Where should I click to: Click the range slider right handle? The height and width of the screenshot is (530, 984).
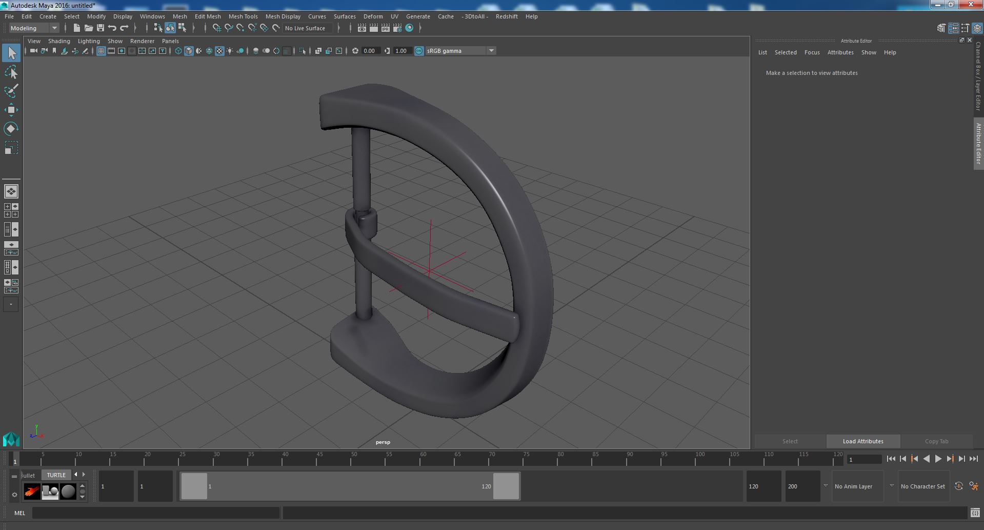pyautogui.click(x=506, y=486)
